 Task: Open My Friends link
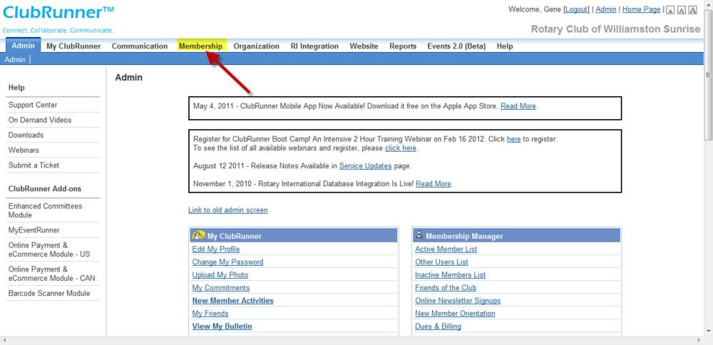click(210, 314)
